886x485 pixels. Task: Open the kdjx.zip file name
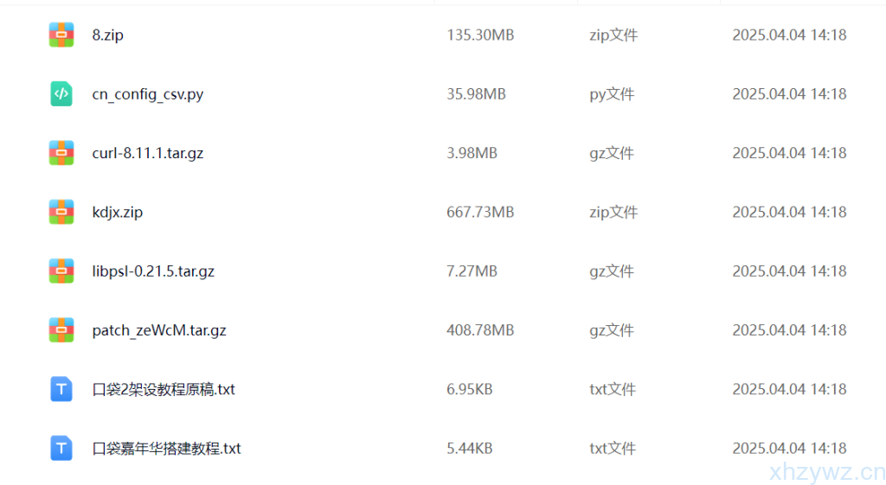pyautogui.click(x=118, y=212)
